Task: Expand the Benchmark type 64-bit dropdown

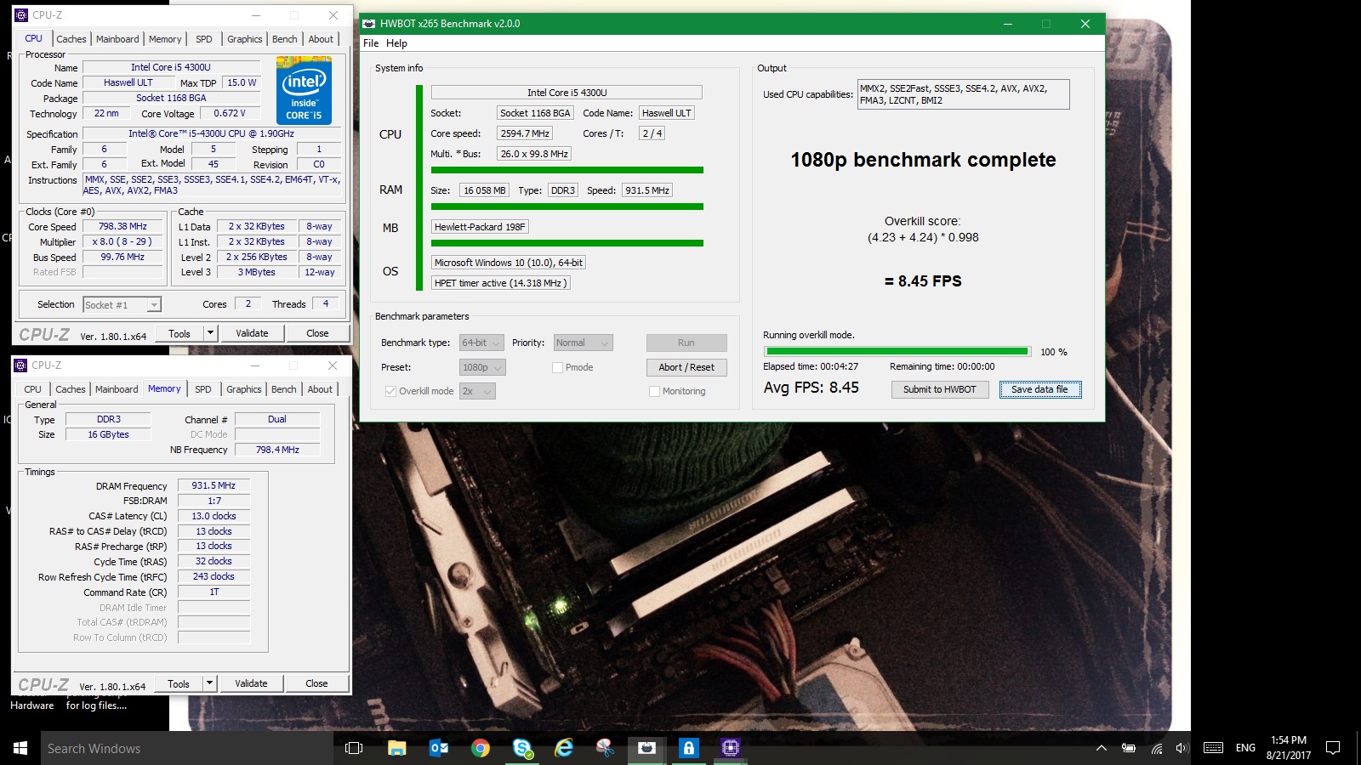Action: pos(481,343)
